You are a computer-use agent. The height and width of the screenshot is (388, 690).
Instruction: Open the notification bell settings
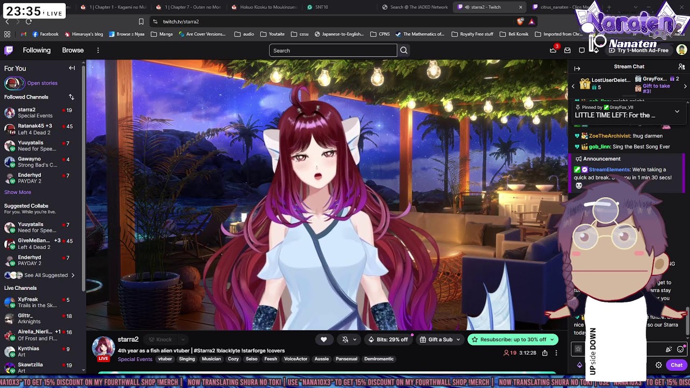pos(349,339)
